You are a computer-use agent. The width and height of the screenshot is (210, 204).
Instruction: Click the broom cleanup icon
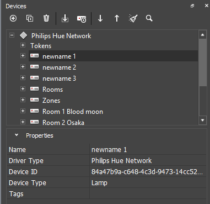133,18
